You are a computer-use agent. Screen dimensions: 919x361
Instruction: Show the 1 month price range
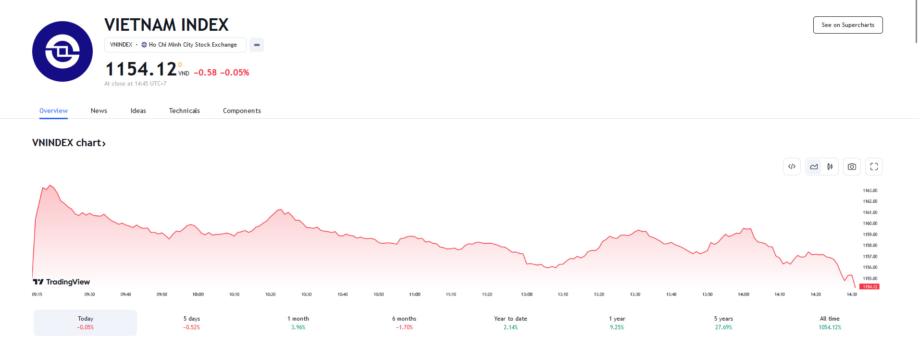(298, 323)
